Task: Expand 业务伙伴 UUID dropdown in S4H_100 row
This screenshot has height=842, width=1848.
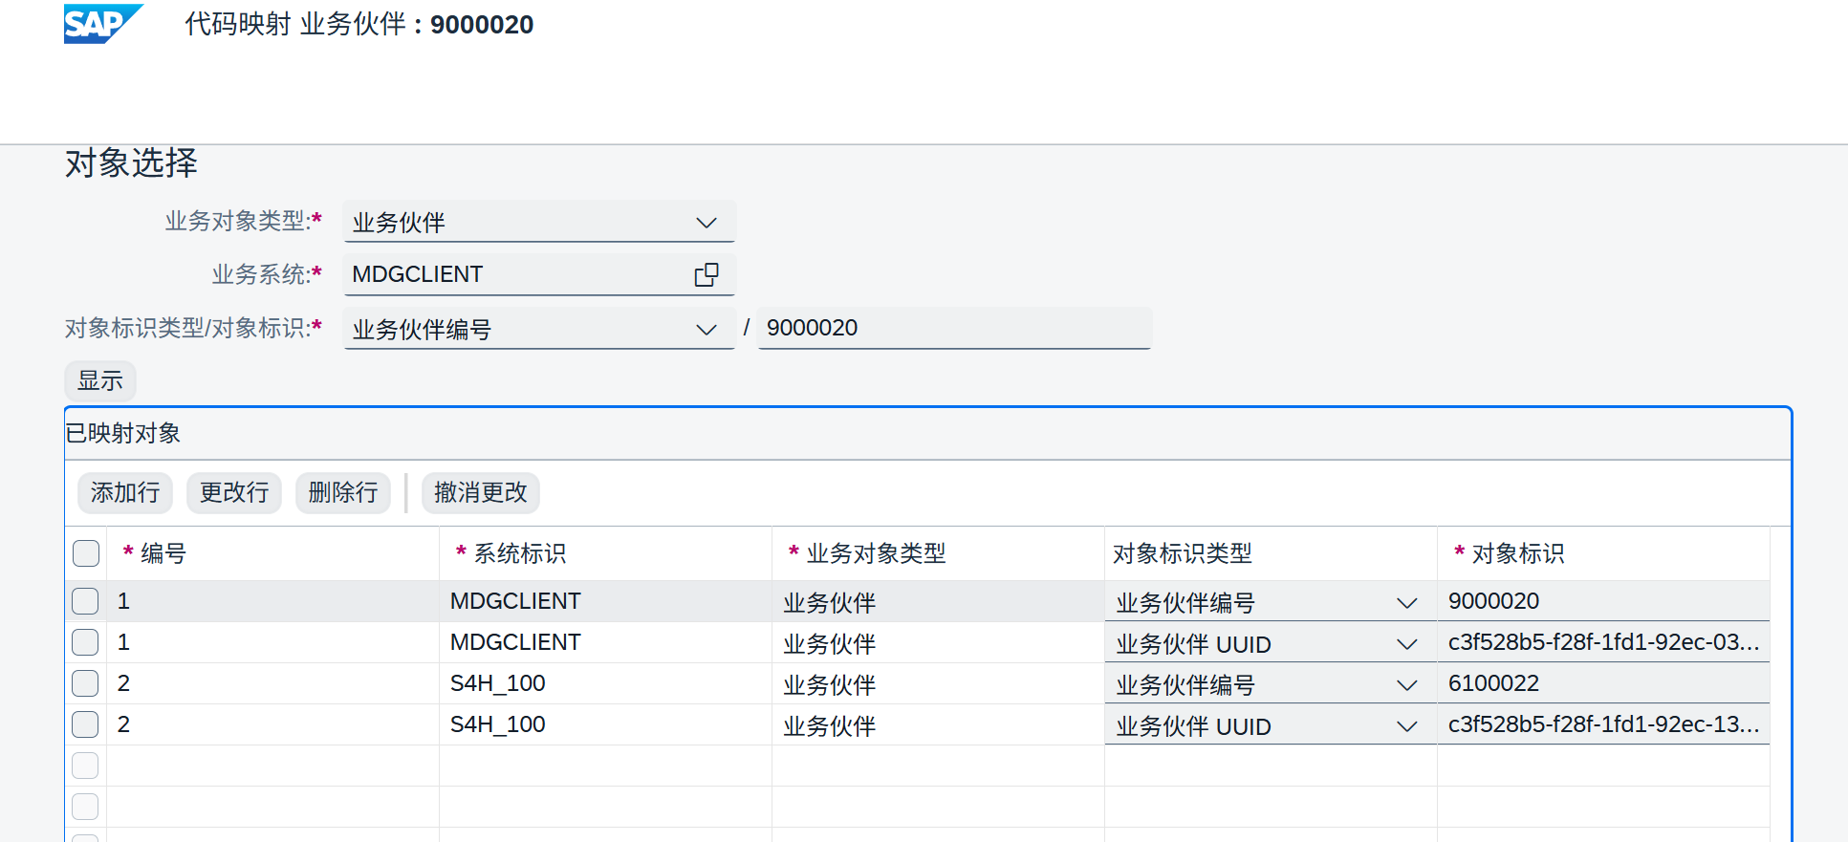Action: 1406,726
